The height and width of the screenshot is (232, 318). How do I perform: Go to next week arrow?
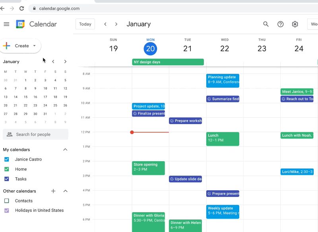coord(116,24)
